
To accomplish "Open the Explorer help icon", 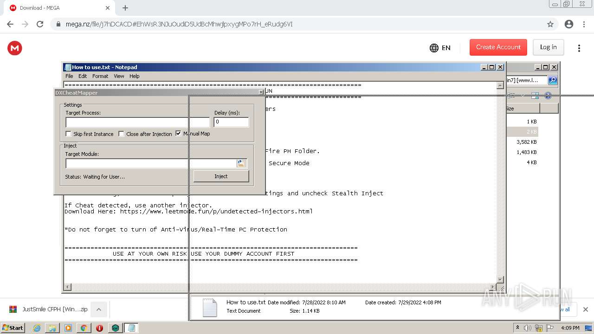I will tap(548, 96).
